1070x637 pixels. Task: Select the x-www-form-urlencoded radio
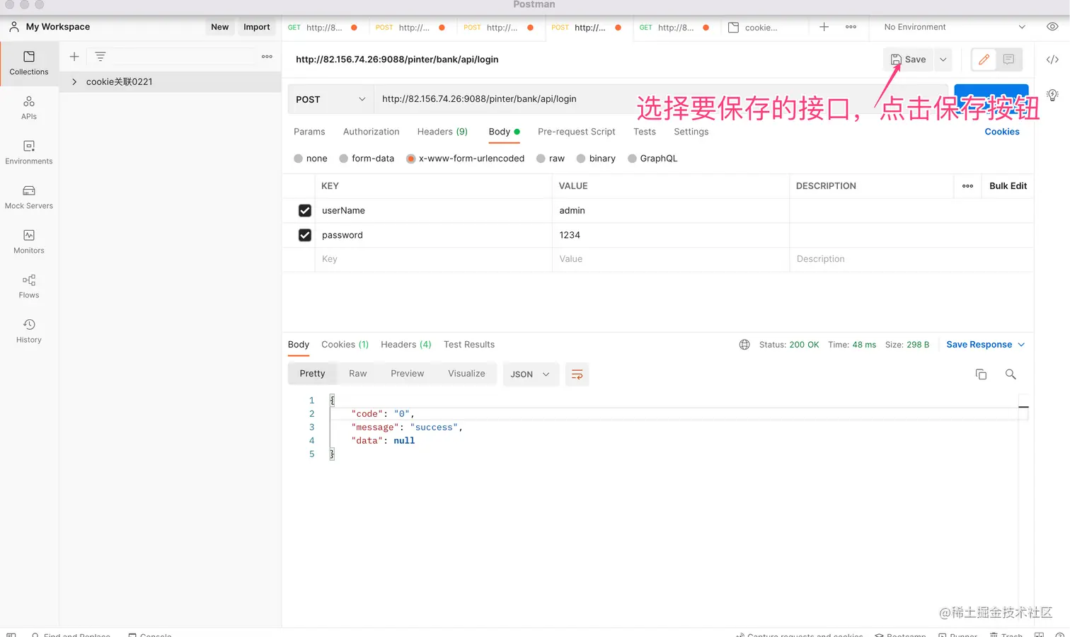[x=411, y=159]
